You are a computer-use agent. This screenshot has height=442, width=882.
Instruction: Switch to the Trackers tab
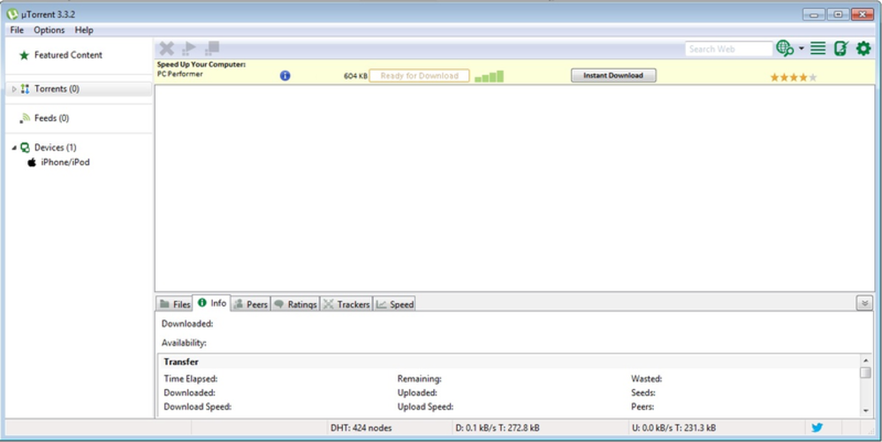346,304
